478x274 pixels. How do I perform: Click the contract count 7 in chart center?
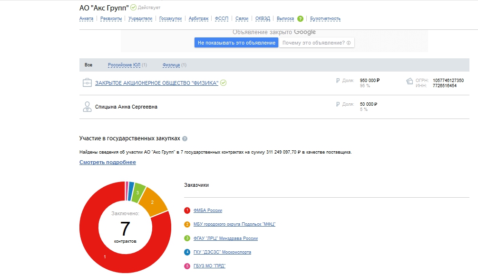click(x=125, y=229)
